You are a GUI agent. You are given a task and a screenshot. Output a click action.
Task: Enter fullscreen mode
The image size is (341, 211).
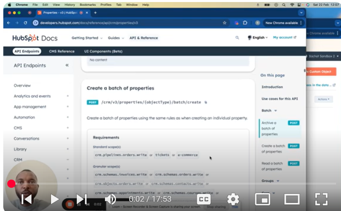click(x=321, y=199)
